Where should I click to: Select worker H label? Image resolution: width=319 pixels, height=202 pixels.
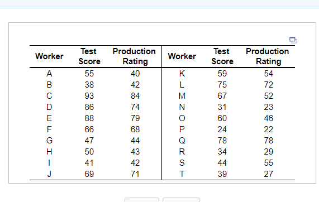click(x=49, y=152)
